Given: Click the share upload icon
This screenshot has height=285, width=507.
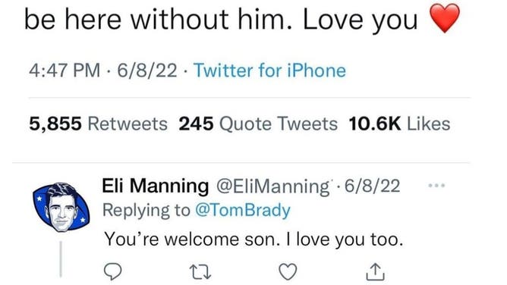Looking at the screenshot, I should tap(375, 271).
